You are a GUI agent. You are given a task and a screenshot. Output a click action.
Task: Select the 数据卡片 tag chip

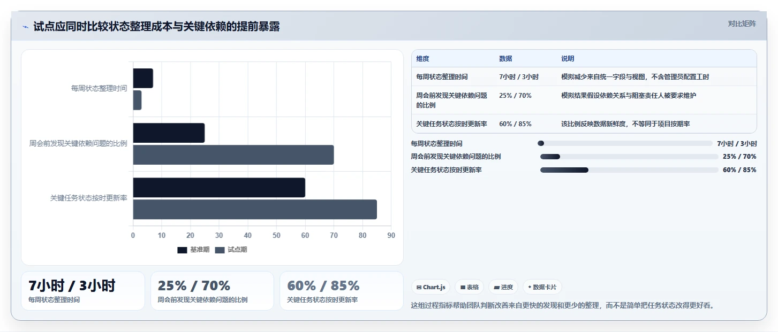[x=542, y=287]
